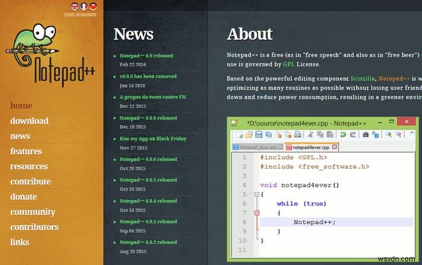Click the Close All documents toolbar icon

point(288,134)
